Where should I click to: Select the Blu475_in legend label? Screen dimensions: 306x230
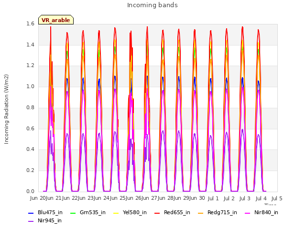click(x=50, y=213)
